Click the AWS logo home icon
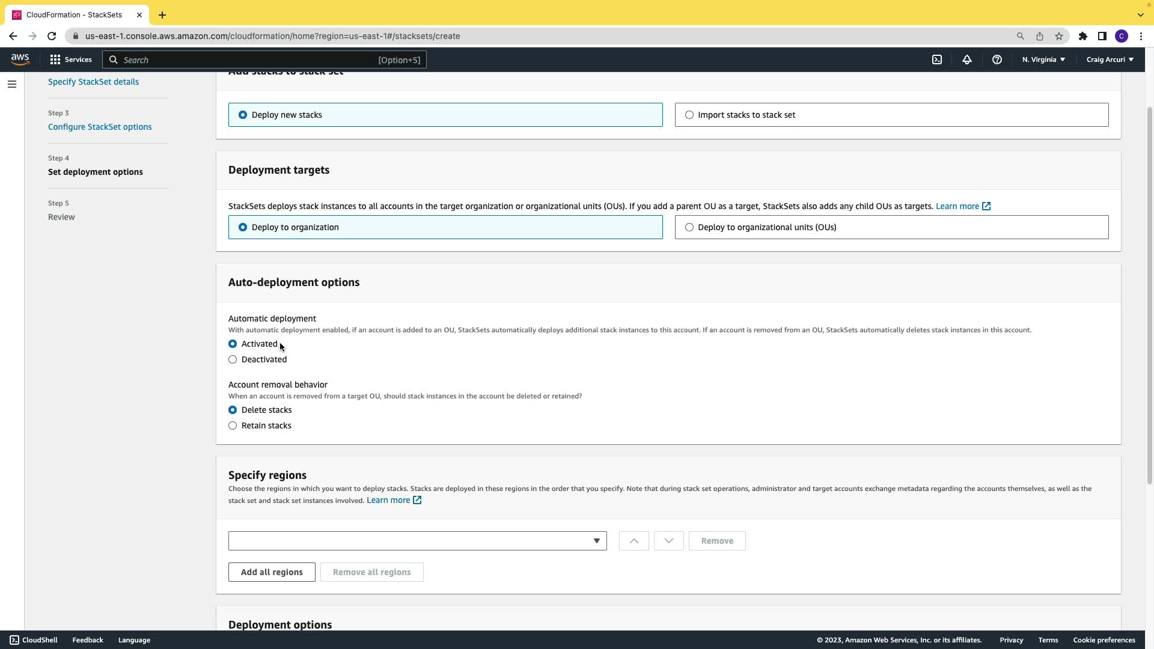This screenshot has width=1154, height=649. coord(20,59)
